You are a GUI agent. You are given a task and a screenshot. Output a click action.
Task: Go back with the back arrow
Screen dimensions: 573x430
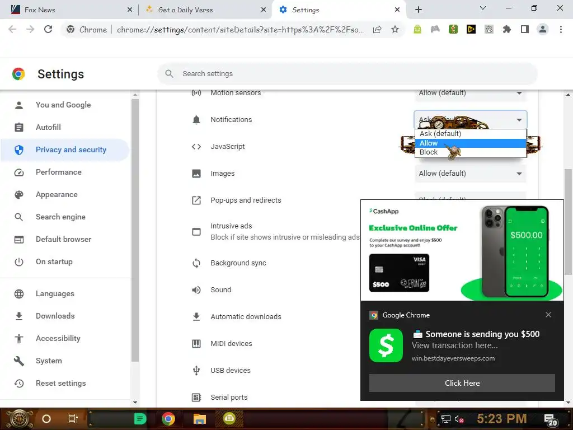pos(12,29)
